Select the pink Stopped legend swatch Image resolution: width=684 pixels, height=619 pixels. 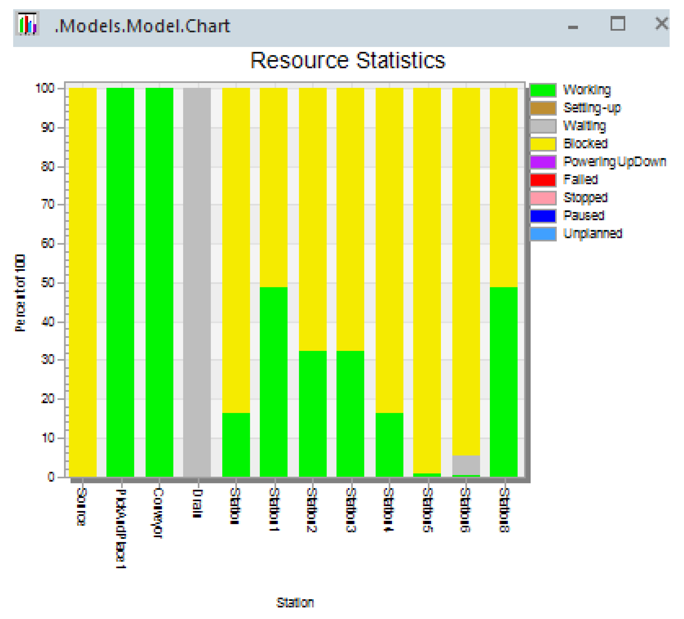coord(542,198)
